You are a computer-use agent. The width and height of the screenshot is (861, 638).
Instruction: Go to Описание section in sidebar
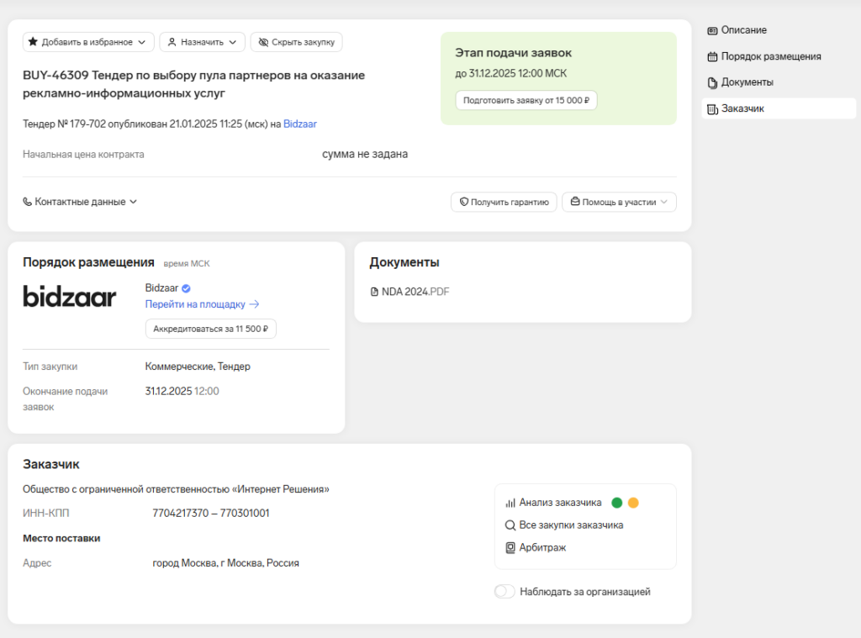(x=743, y=30)
